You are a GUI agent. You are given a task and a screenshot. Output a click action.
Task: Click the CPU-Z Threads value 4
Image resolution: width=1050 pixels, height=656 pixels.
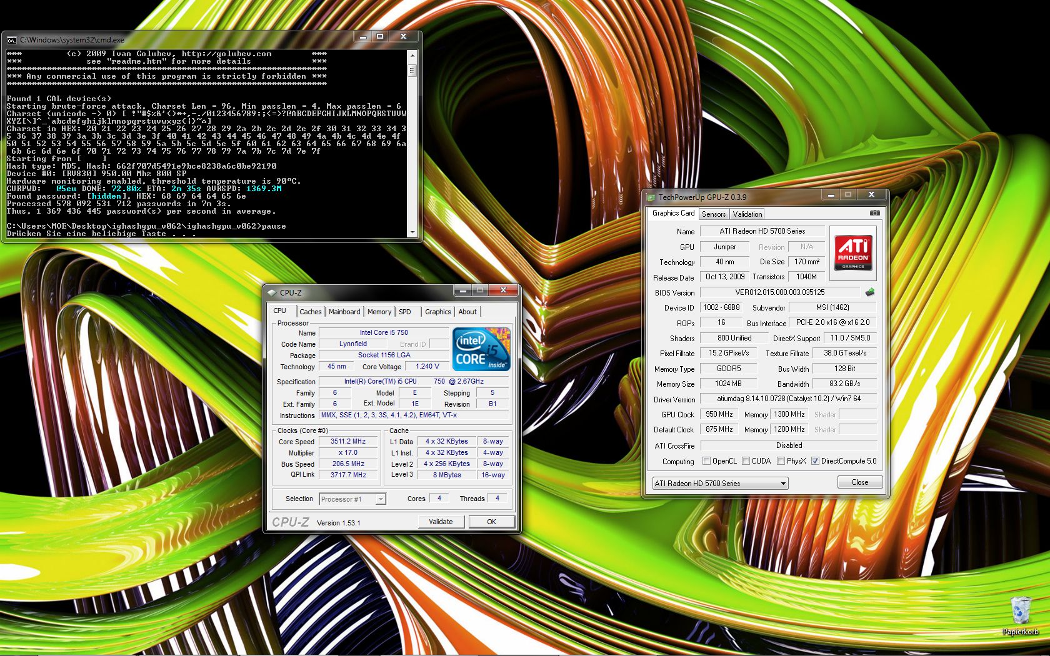[497, 498]
